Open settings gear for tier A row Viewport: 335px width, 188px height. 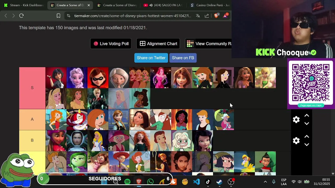[296, 120]
